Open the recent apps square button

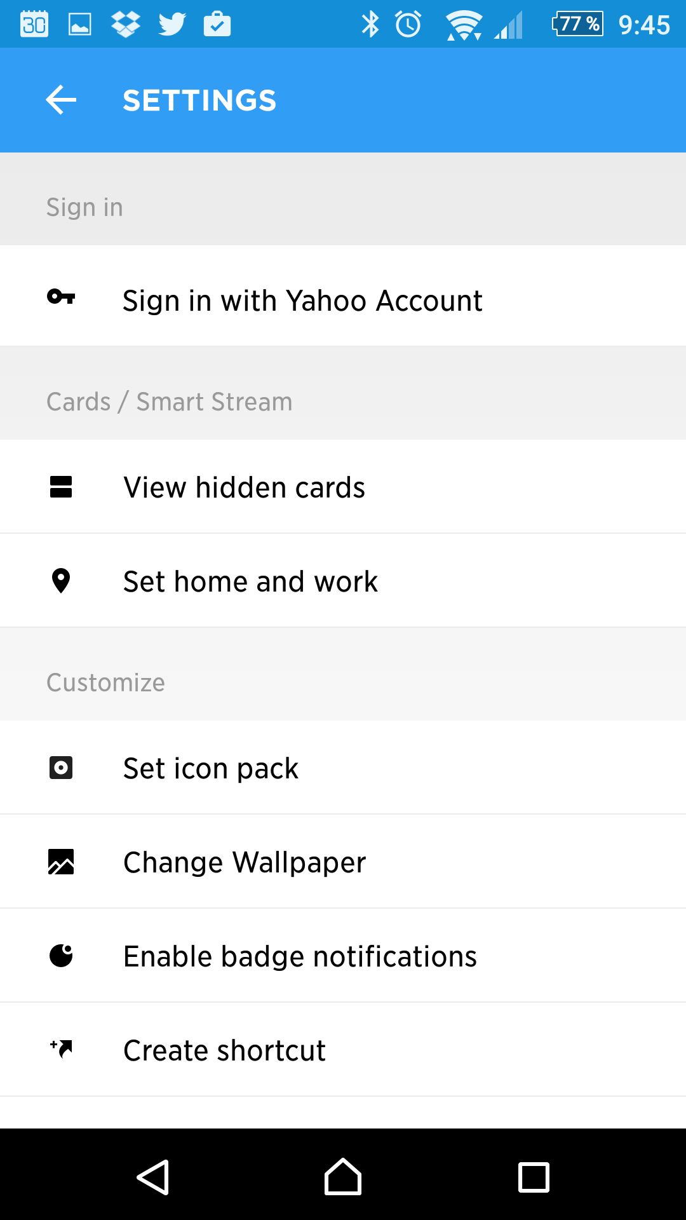point(534,1177)
